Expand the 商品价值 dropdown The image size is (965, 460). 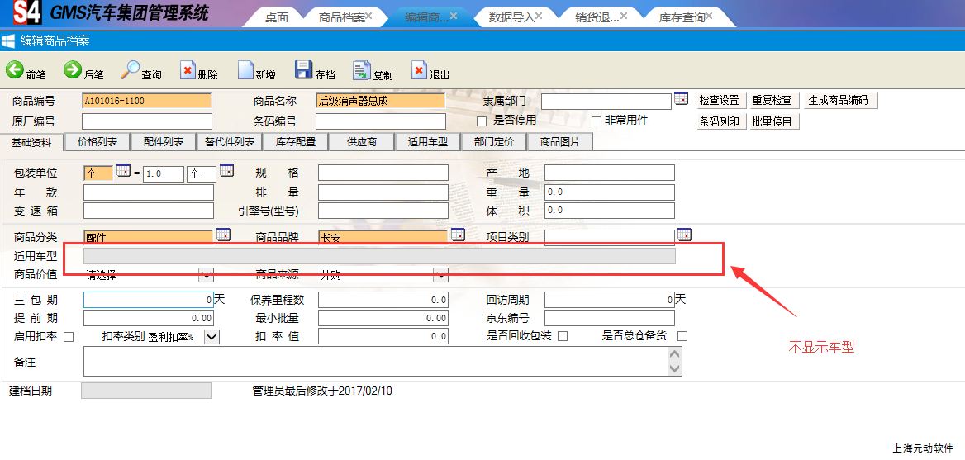[x=207, y=275]
